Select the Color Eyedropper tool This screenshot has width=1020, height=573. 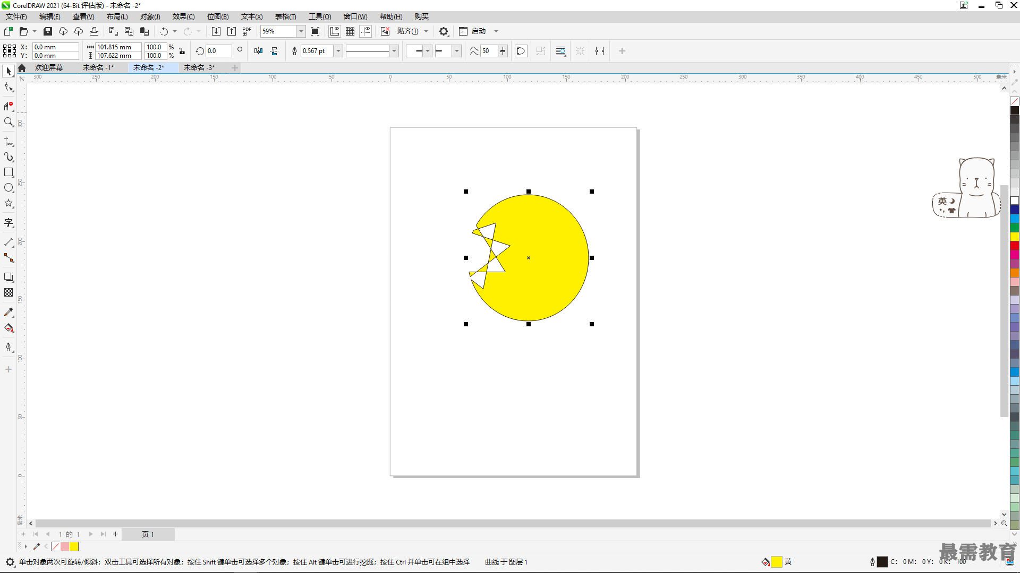pyautogui.click(x=8, y=312)
